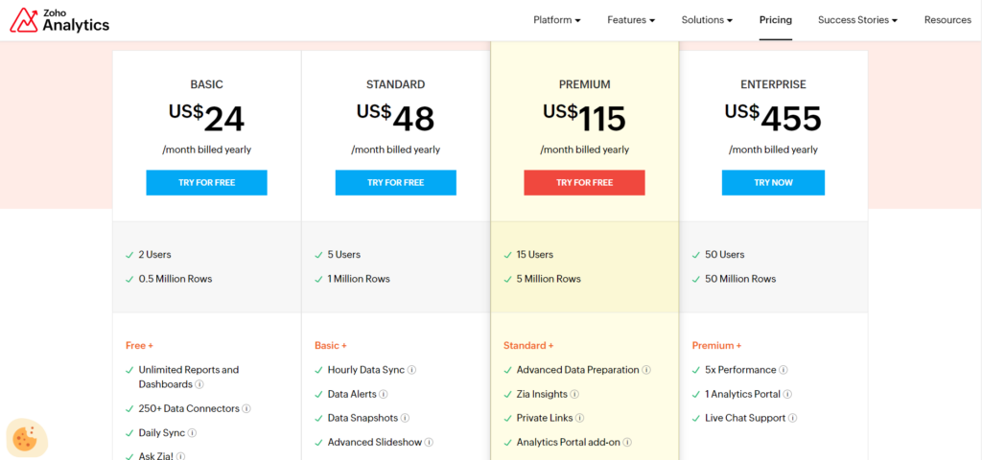Click the '15 Users' text
The width and height of the screenshot is (982, 460).
pyautogui.click(x=535, y=255)
